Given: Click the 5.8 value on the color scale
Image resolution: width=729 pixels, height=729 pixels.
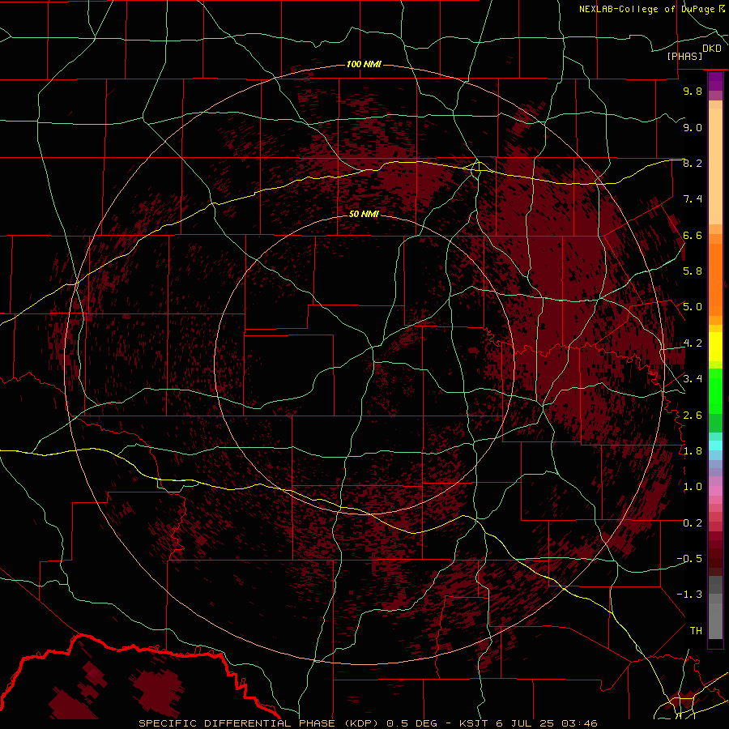Looking at the screenshot, I should coord(693,271).
